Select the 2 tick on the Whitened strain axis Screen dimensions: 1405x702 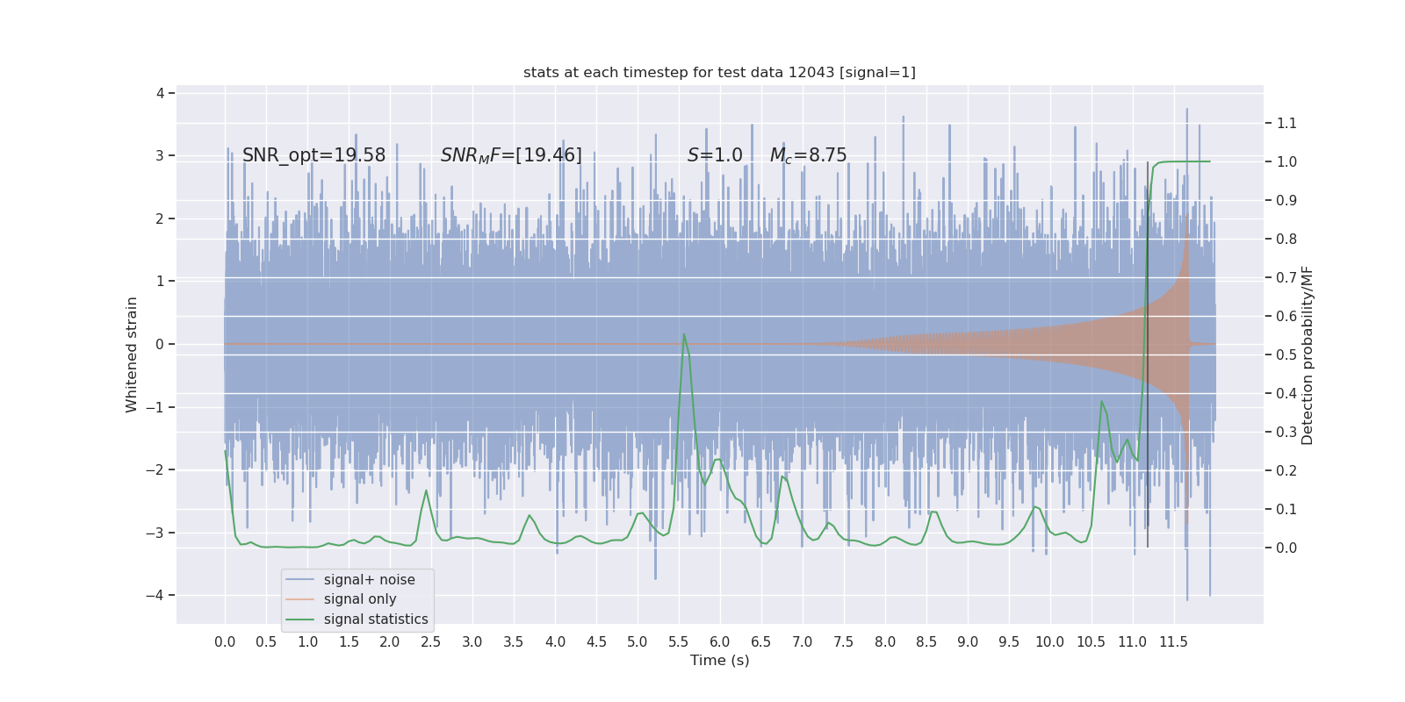pyautogui.click(x=161, y=218)
